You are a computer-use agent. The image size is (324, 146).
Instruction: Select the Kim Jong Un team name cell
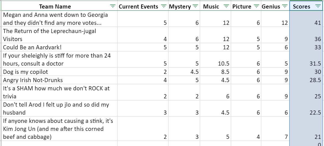(59, 129)
